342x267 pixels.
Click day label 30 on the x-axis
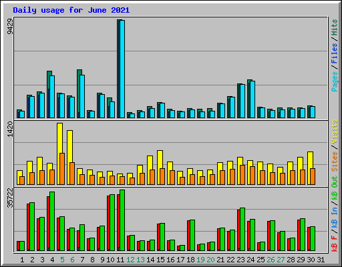311,260
